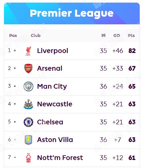Select the Man City team name
Viewport: 143px width, 168px height.
pos(52,87)
